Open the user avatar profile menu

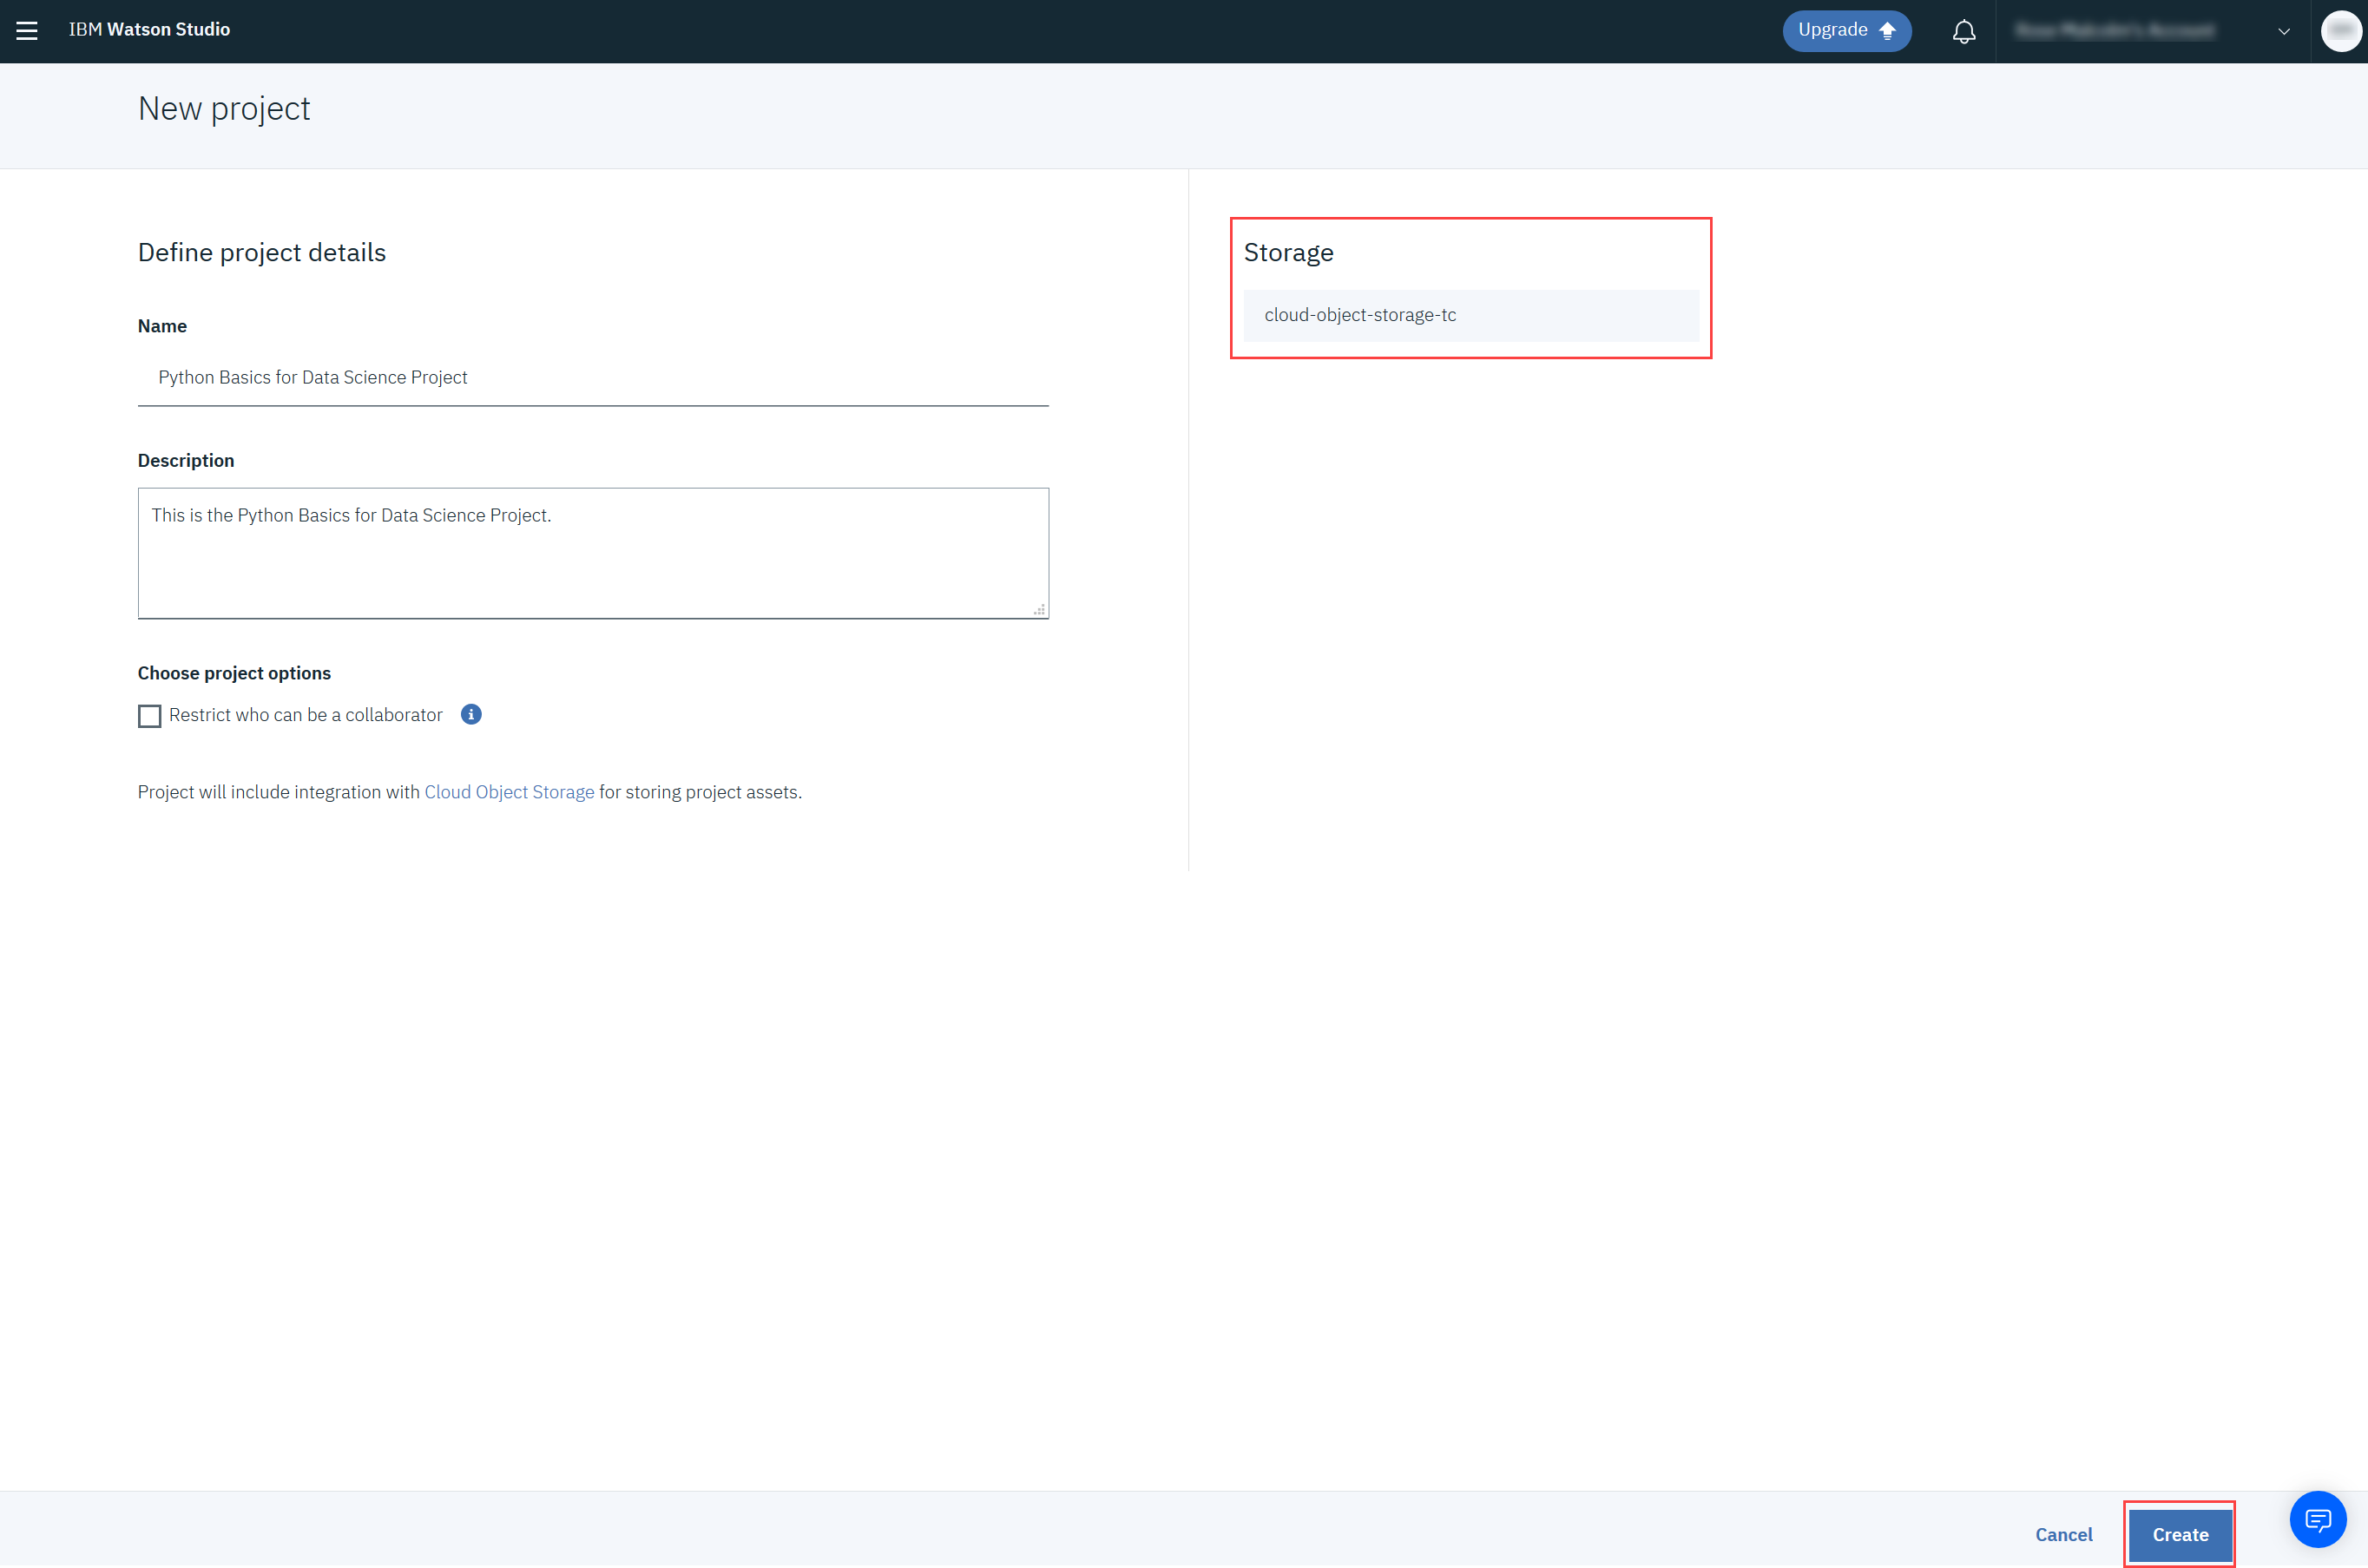pyautogui.click(x=2340, y=31)
